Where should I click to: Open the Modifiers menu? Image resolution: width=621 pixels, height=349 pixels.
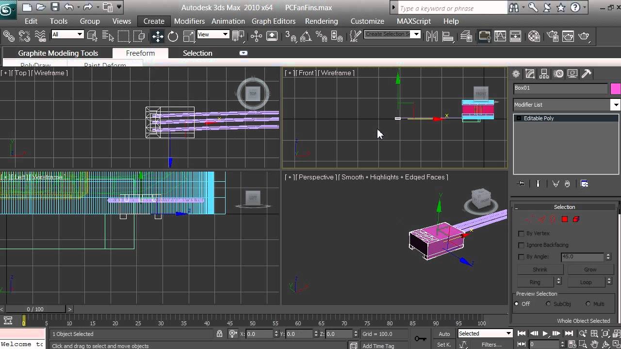(x=189, y=21)
